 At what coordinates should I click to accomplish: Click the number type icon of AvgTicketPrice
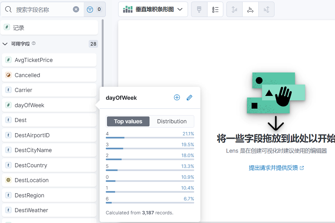[8, 60]
